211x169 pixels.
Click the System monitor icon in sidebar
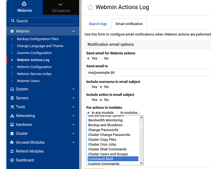pos(12,89)
